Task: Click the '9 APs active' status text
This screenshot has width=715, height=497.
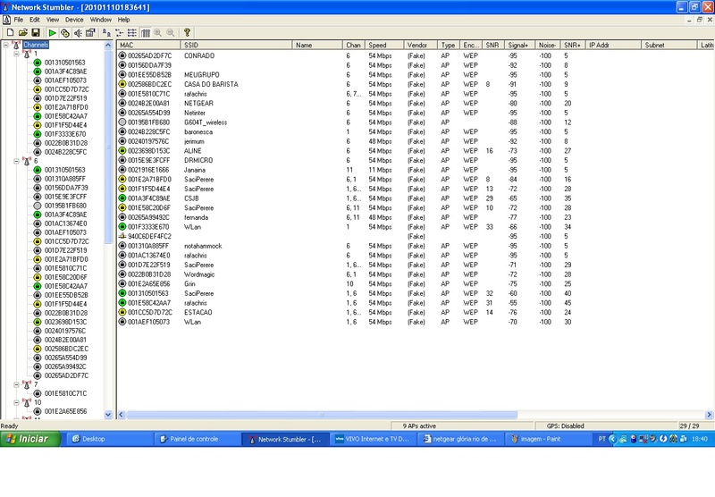Action: (x=419, y=425)
